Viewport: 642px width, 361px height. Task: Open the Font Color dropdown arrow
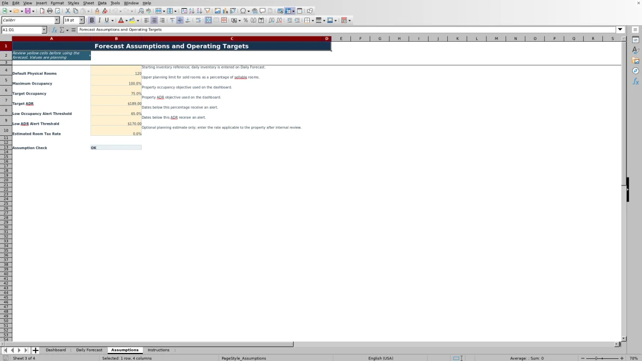click(x=126, y=20)
